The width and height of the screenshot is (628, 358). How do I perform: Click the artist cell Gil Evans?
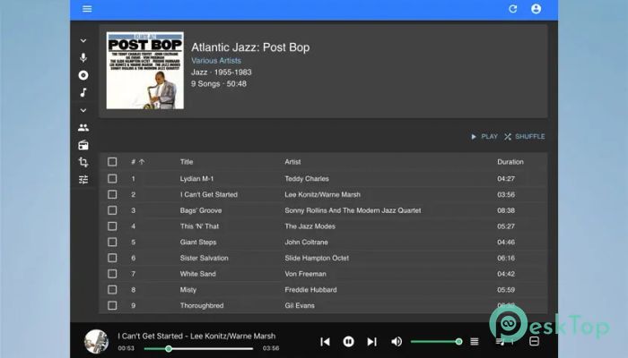tap(300, 305)
